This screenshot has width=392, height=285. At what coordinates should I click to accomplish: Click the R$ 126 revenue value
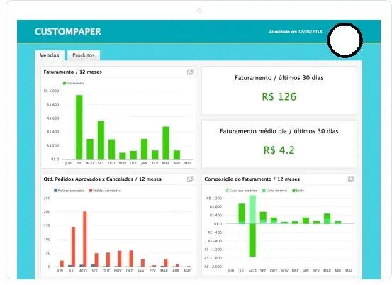click(279, 96)
